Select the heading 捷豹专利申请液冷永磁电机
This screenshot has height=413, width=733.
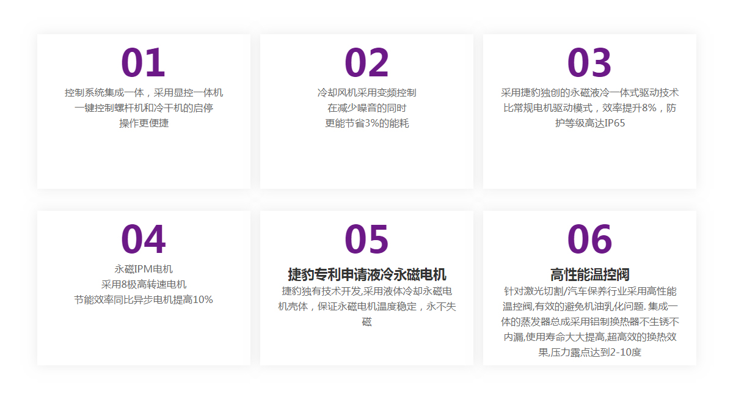[x=366, y=274]
